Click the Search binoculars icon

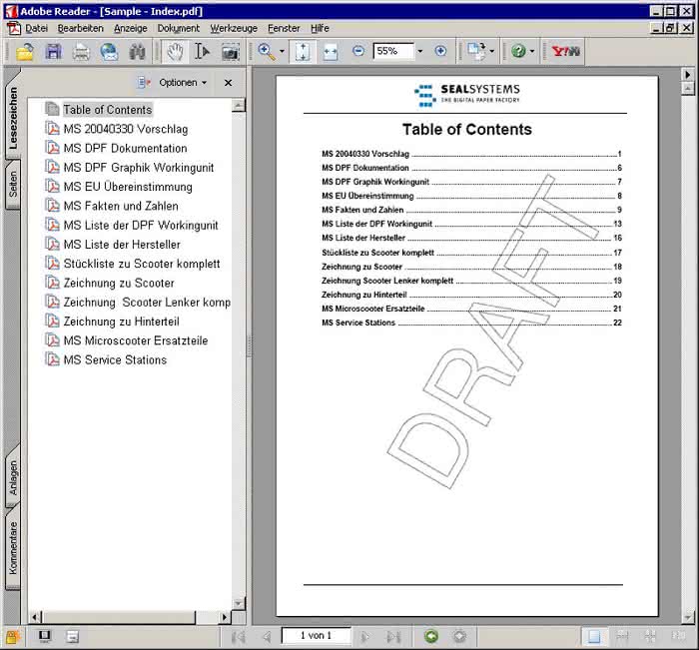pos(137,52)
